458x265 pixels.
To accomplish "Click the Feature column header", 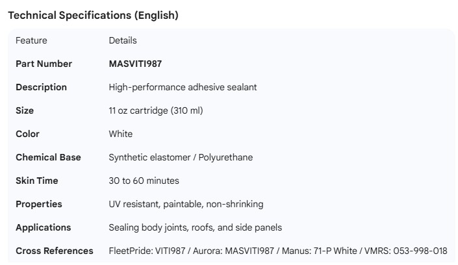I will (x=31, y=40).
